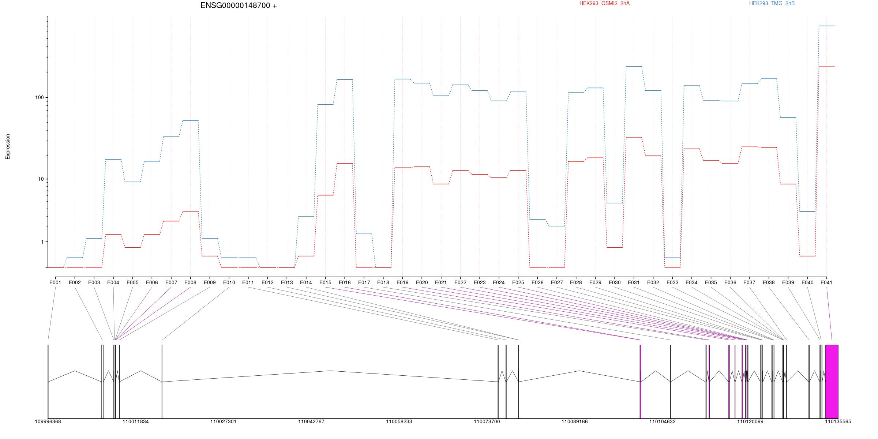The height and width of the screenshot is (439, 878).
Task: Click exon label E012
Action: click(x=267, y=282)
